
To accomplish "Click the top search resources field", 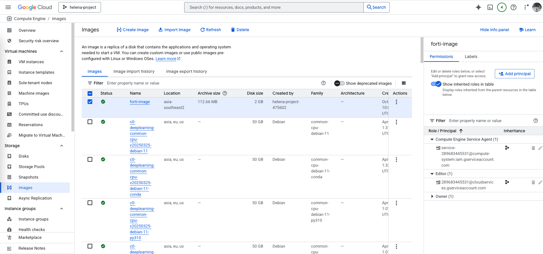I will point(274,7).
